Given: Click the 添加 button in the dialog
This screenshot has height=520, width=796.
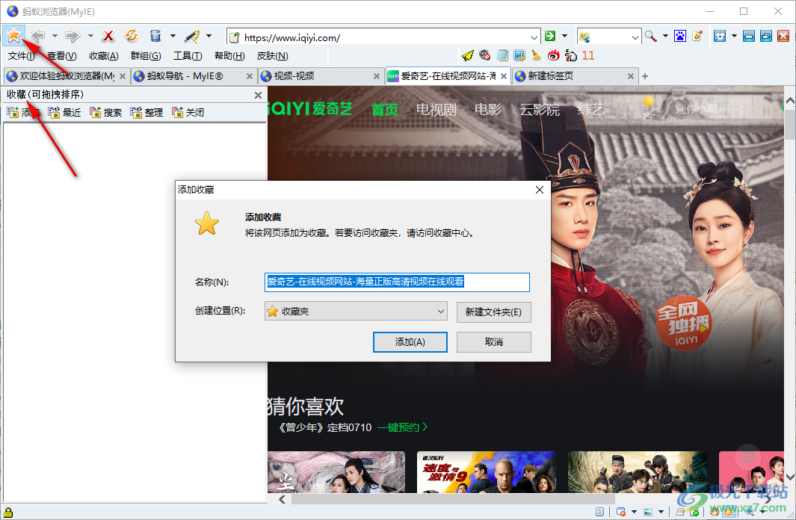Looking at the screenshot, I should pos(410,341).
